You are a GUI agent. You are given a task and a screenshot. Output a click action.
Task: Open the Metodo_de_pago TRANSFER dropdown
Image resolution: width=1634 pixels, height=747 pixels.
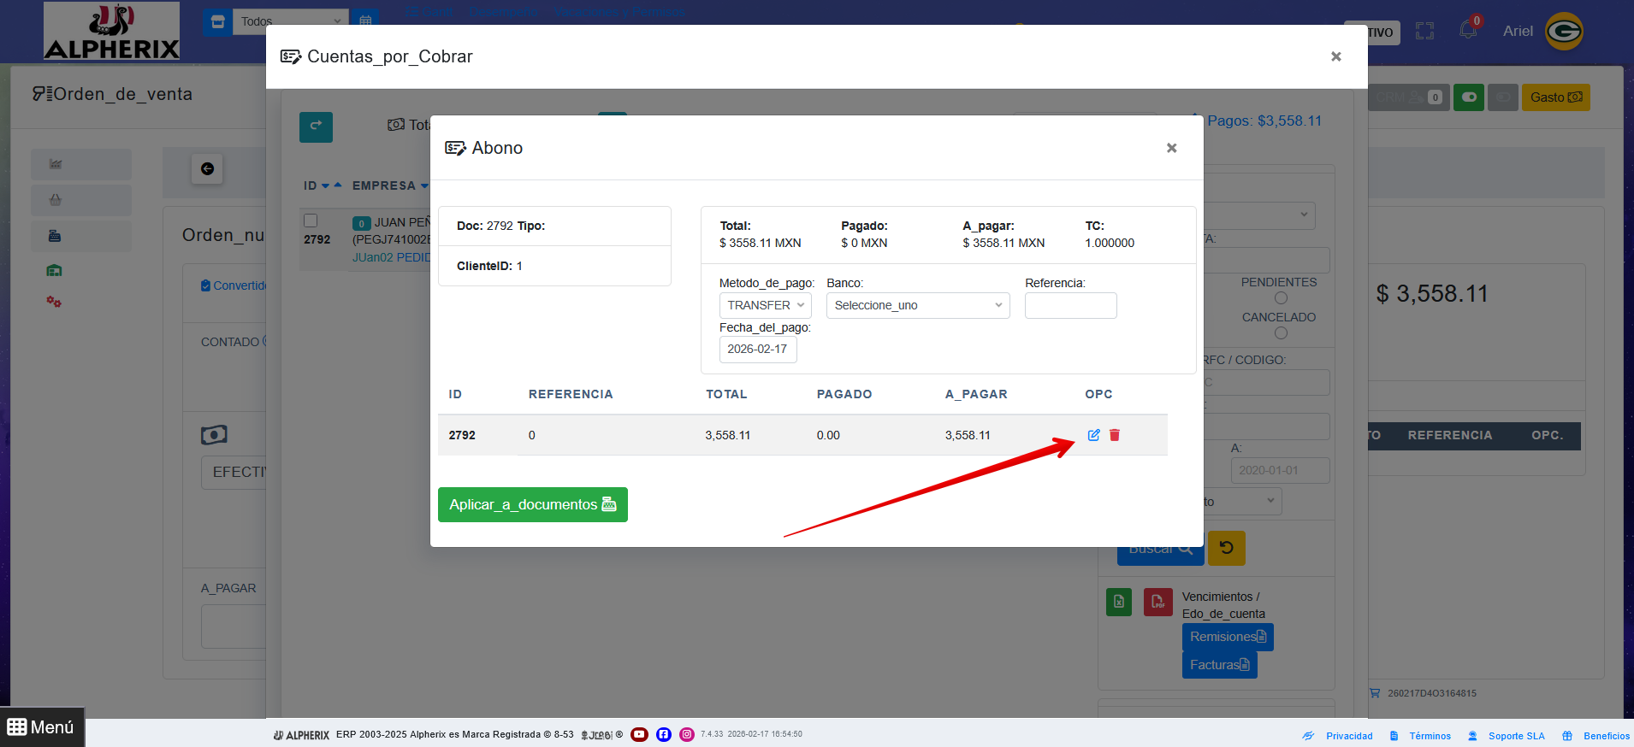tap(765, 305)
